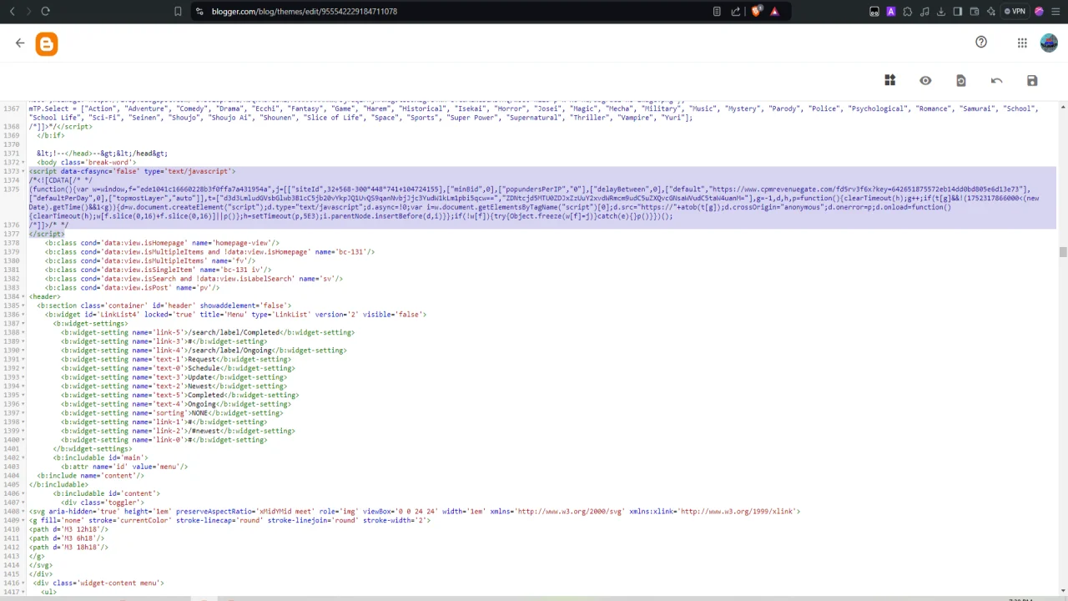Reload the current page
Screen dimensions: 1068x601
(x=45, y=11)
